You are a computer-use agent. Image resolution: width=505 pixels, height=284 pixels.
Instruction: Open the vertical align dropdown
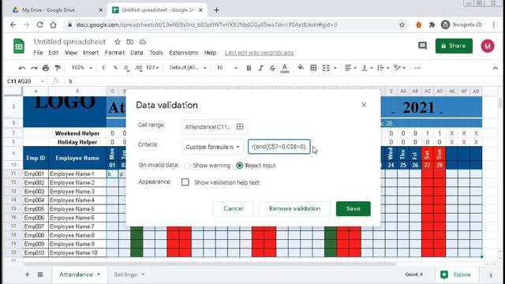367,68
